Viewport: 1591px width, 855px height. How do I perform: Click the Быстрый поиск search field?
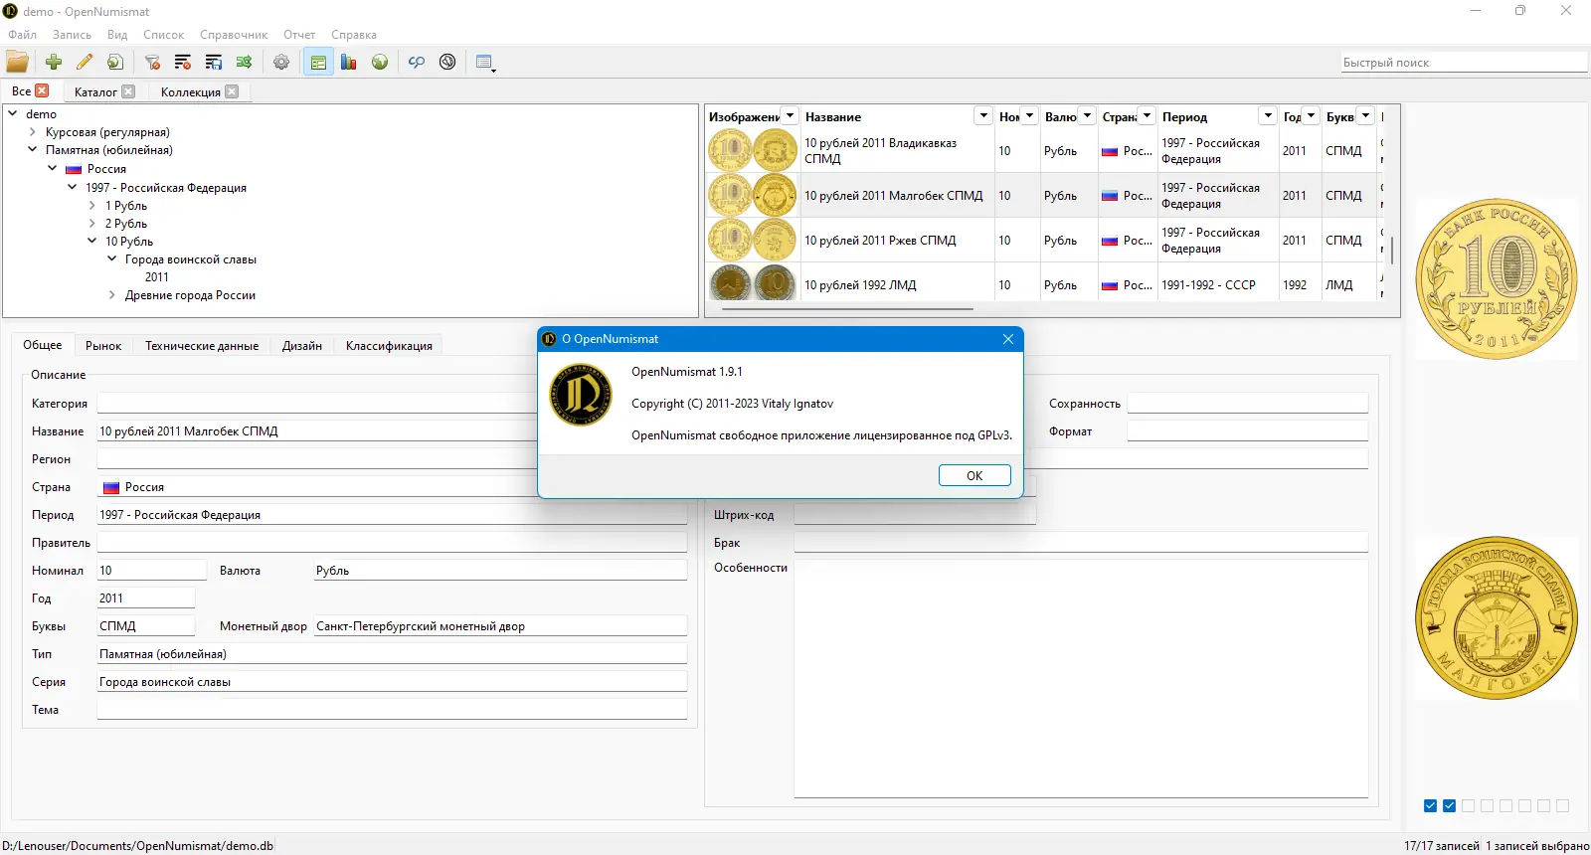(x=1464, y=62)
